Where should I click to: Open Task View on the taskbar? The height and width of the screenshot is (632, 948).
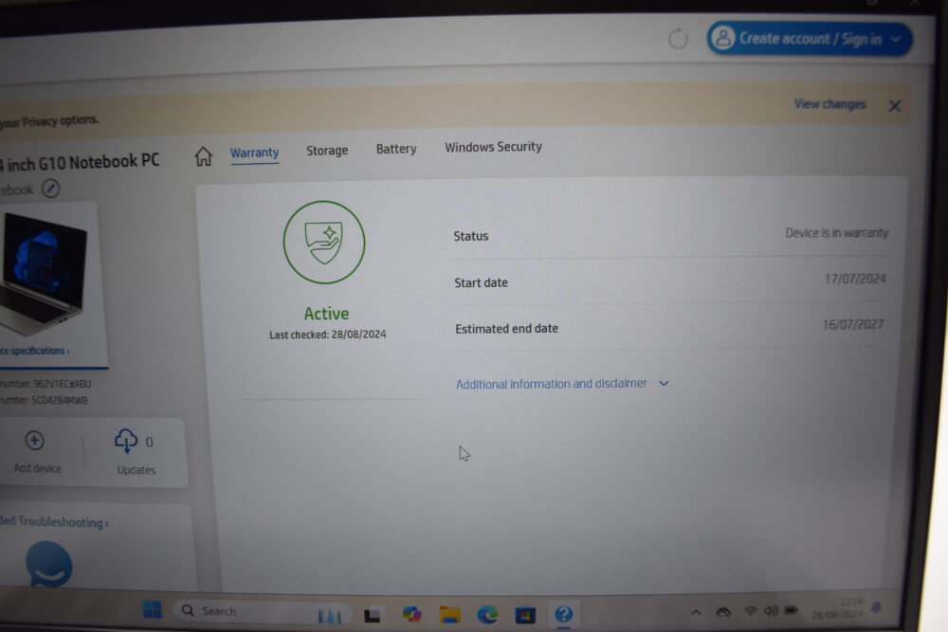(x=373, y=615)
